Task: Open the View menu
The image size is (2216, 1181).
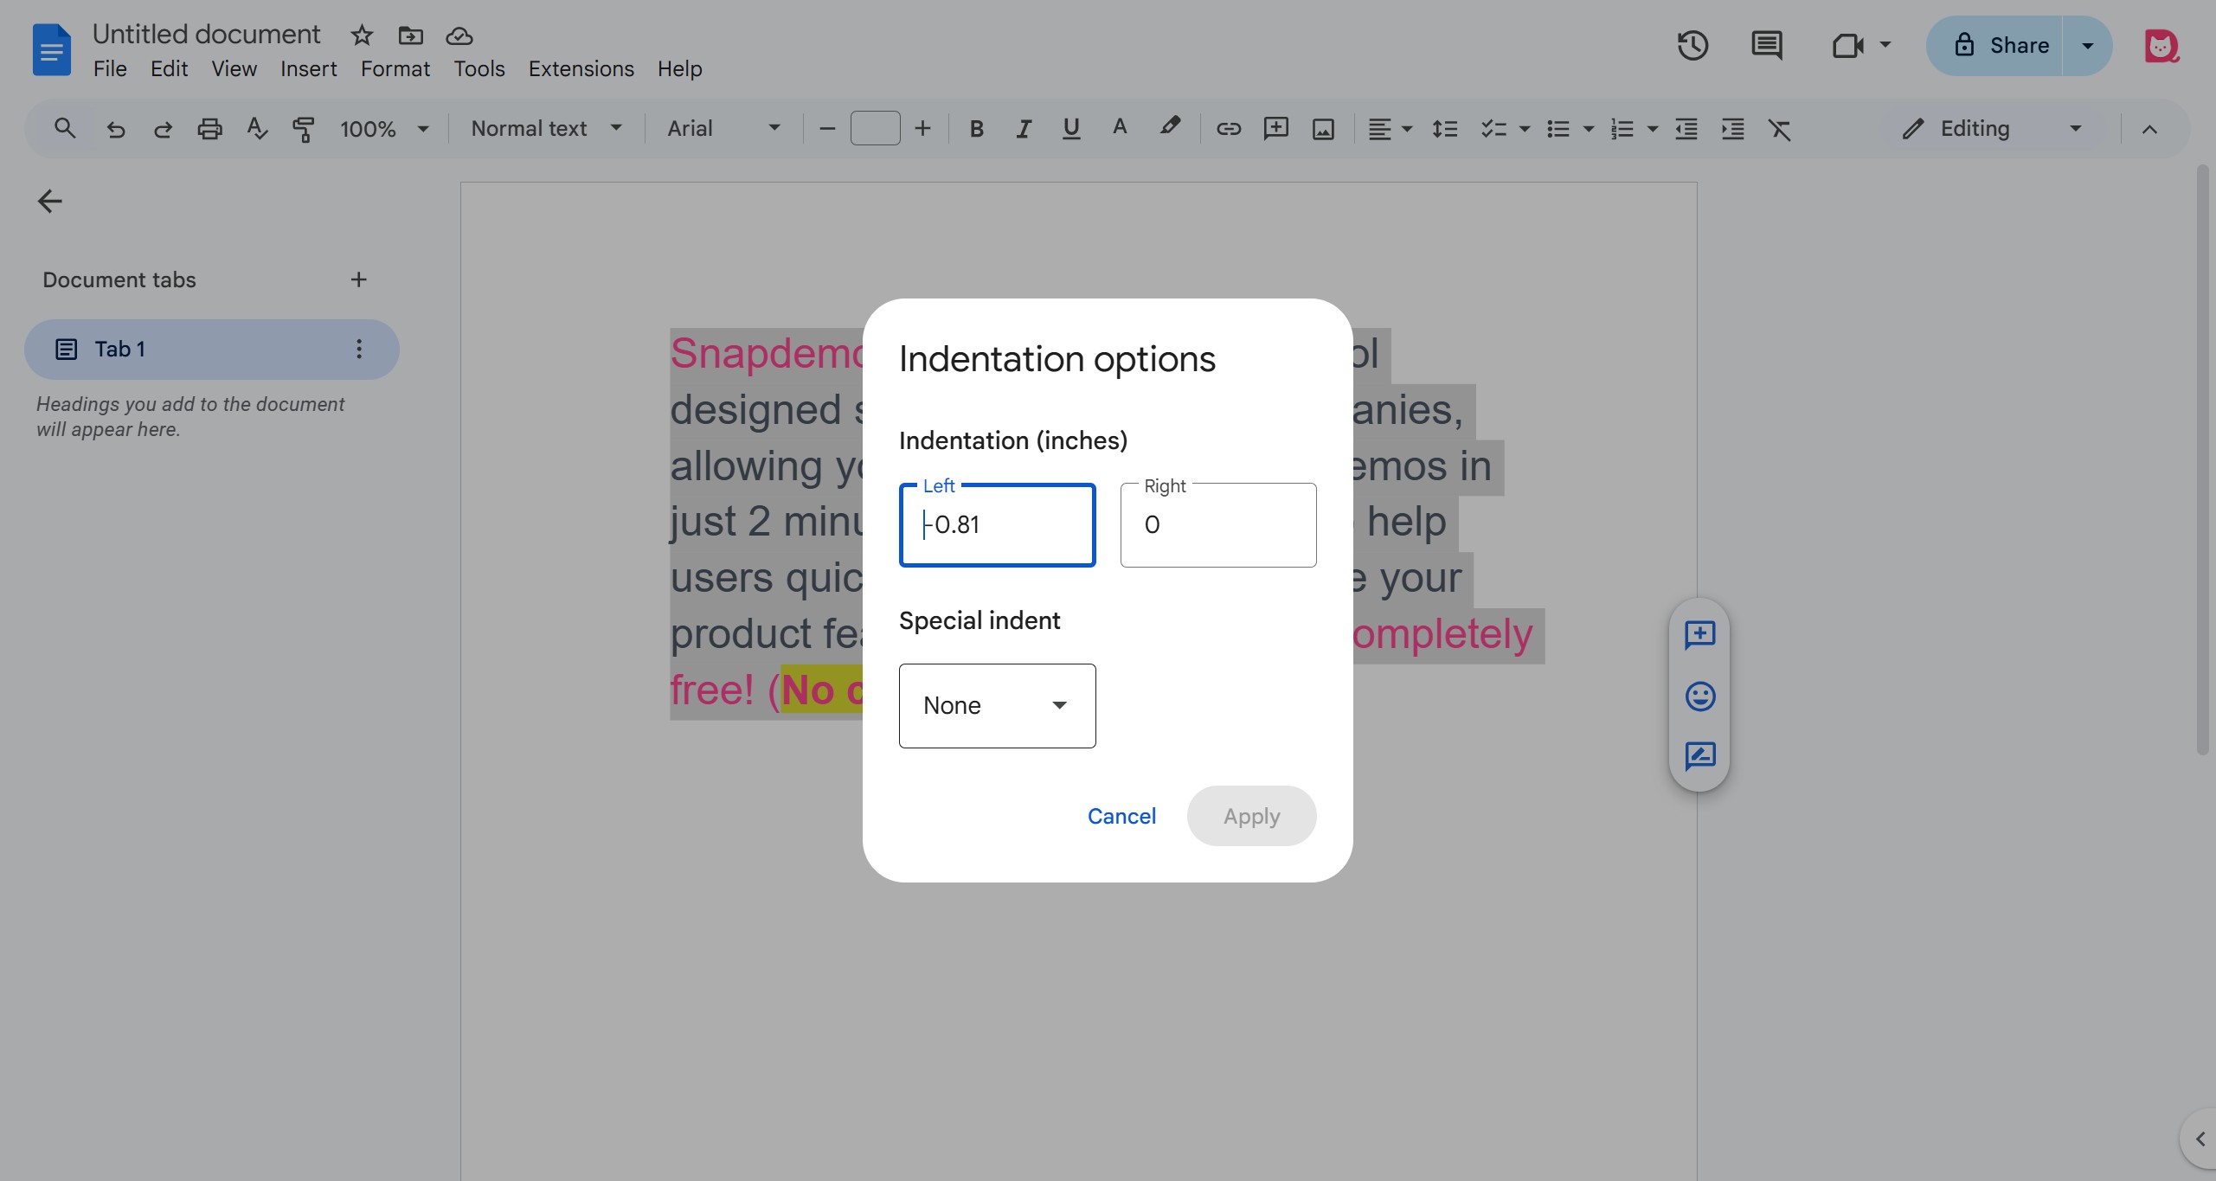Action: pyautogui.click(x=234, y=69)
